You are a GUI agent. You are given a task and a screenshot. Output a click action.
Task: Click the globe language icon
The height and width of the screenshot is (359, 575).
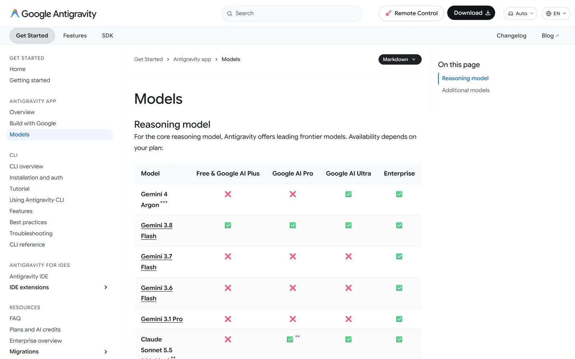548,14
